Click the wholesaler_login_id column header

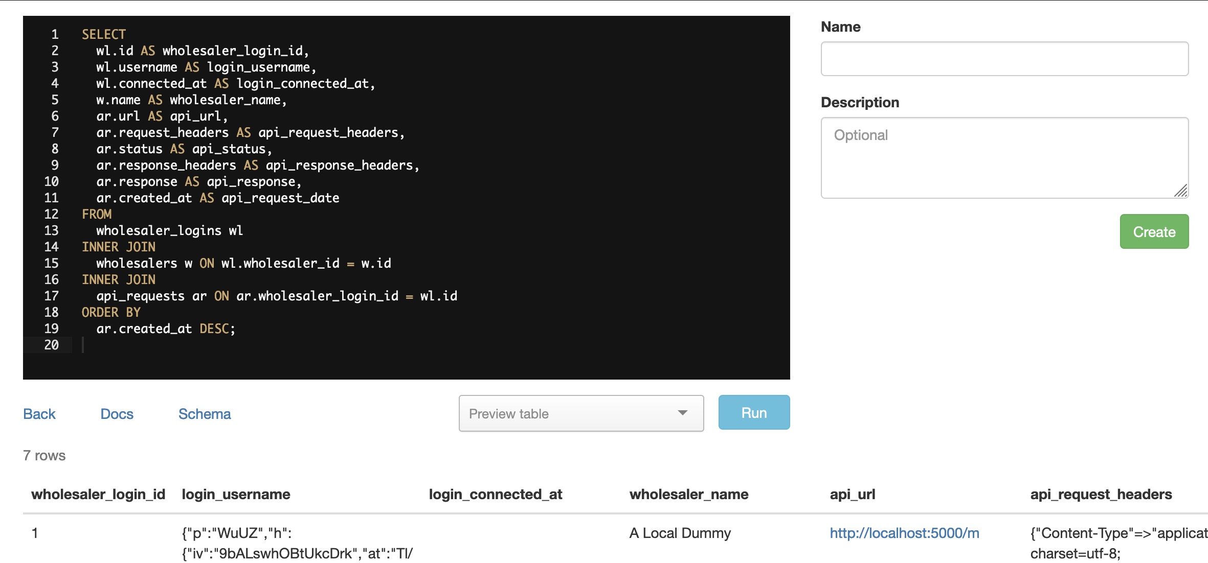pos(98,495)
